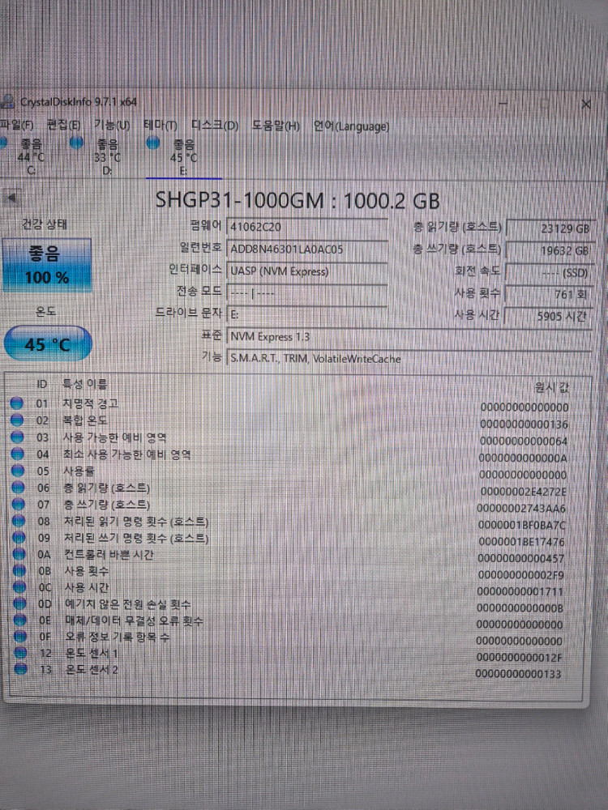Select the attribute name 사용 가능한 예비 영역

coord(115,437)
